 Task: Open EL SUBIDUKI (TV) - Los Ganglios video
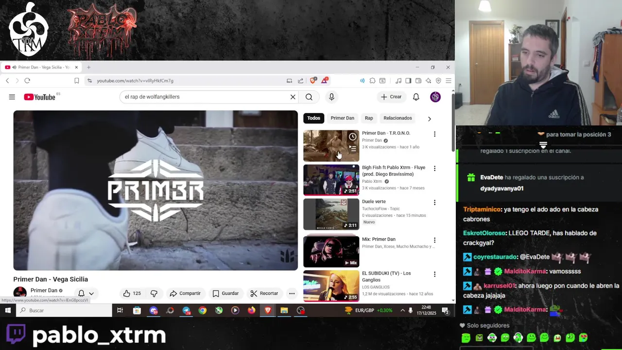coord(331,286)
